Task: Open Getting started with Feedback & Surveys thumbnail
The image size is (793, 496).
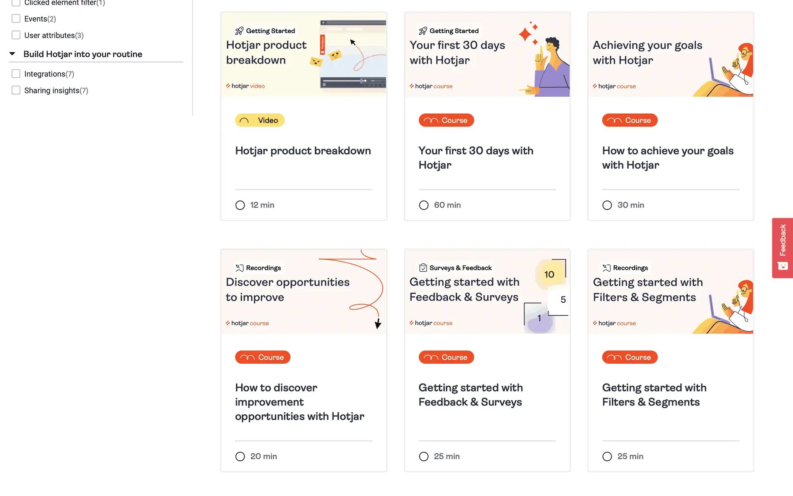Action: coord(487,291)
